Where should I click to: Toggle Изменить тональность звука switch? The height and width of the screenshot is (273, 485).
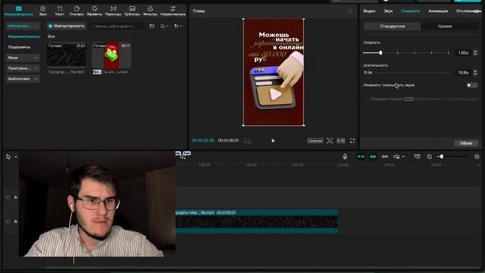[x=471, y=85]
